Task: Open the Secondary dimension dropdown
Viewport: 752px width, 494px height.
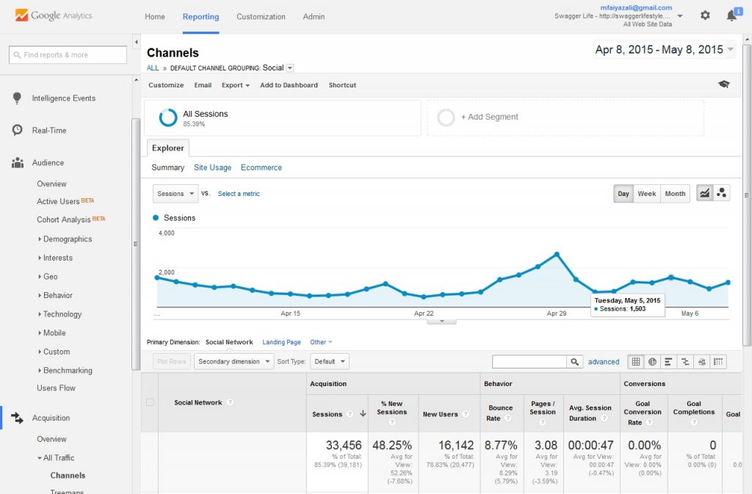Action: pyautogui.click(x=234, y=362)
